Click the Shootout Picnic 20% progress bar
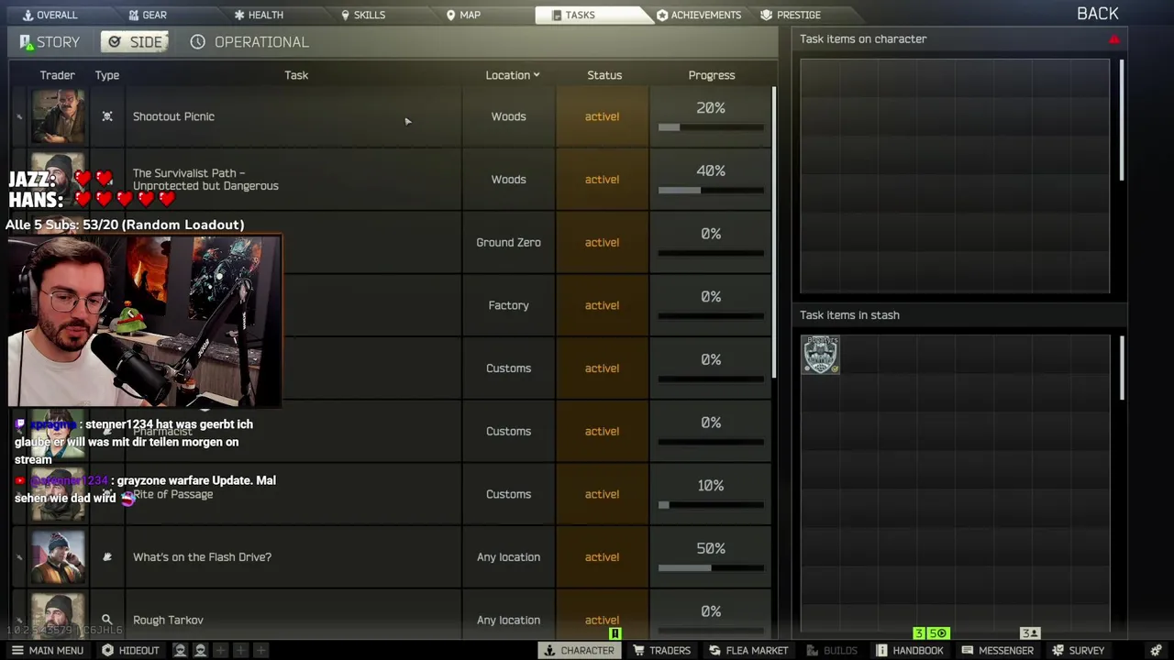Screen dimensions: 1174x660 click(x=711, y=127)
